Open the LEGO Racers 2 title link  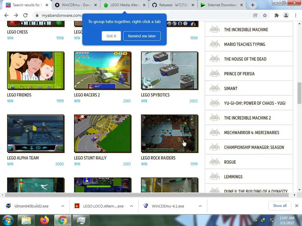pos(87,95)
